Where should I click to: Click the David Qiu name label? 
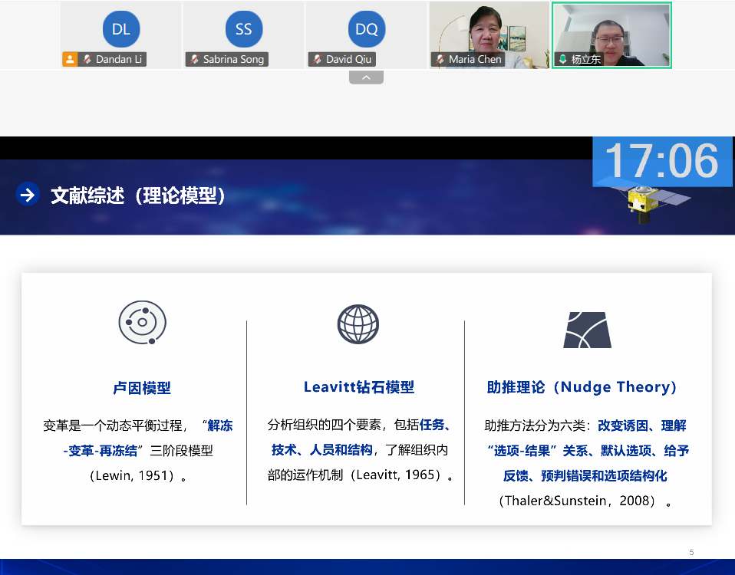point(349,60)
